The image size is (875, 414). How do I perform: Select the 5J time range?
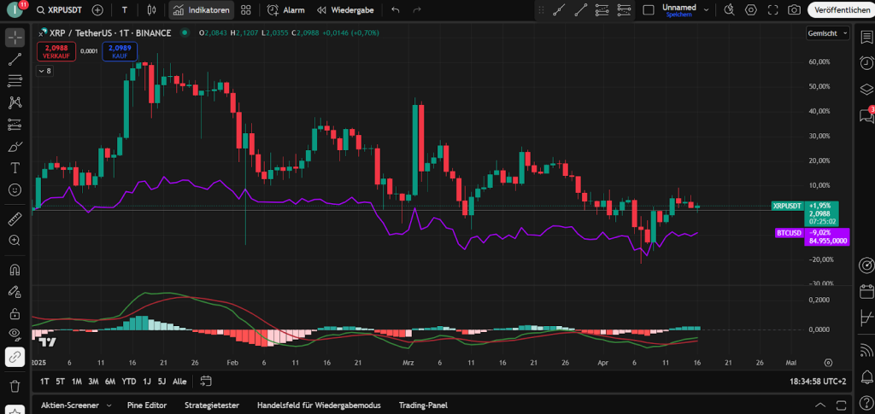(x=161, y=381)
